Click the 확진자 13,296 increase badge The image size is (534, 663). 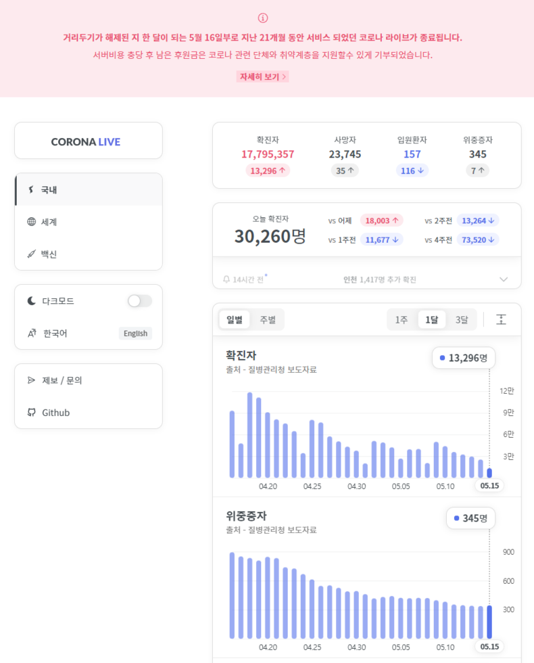268,170
